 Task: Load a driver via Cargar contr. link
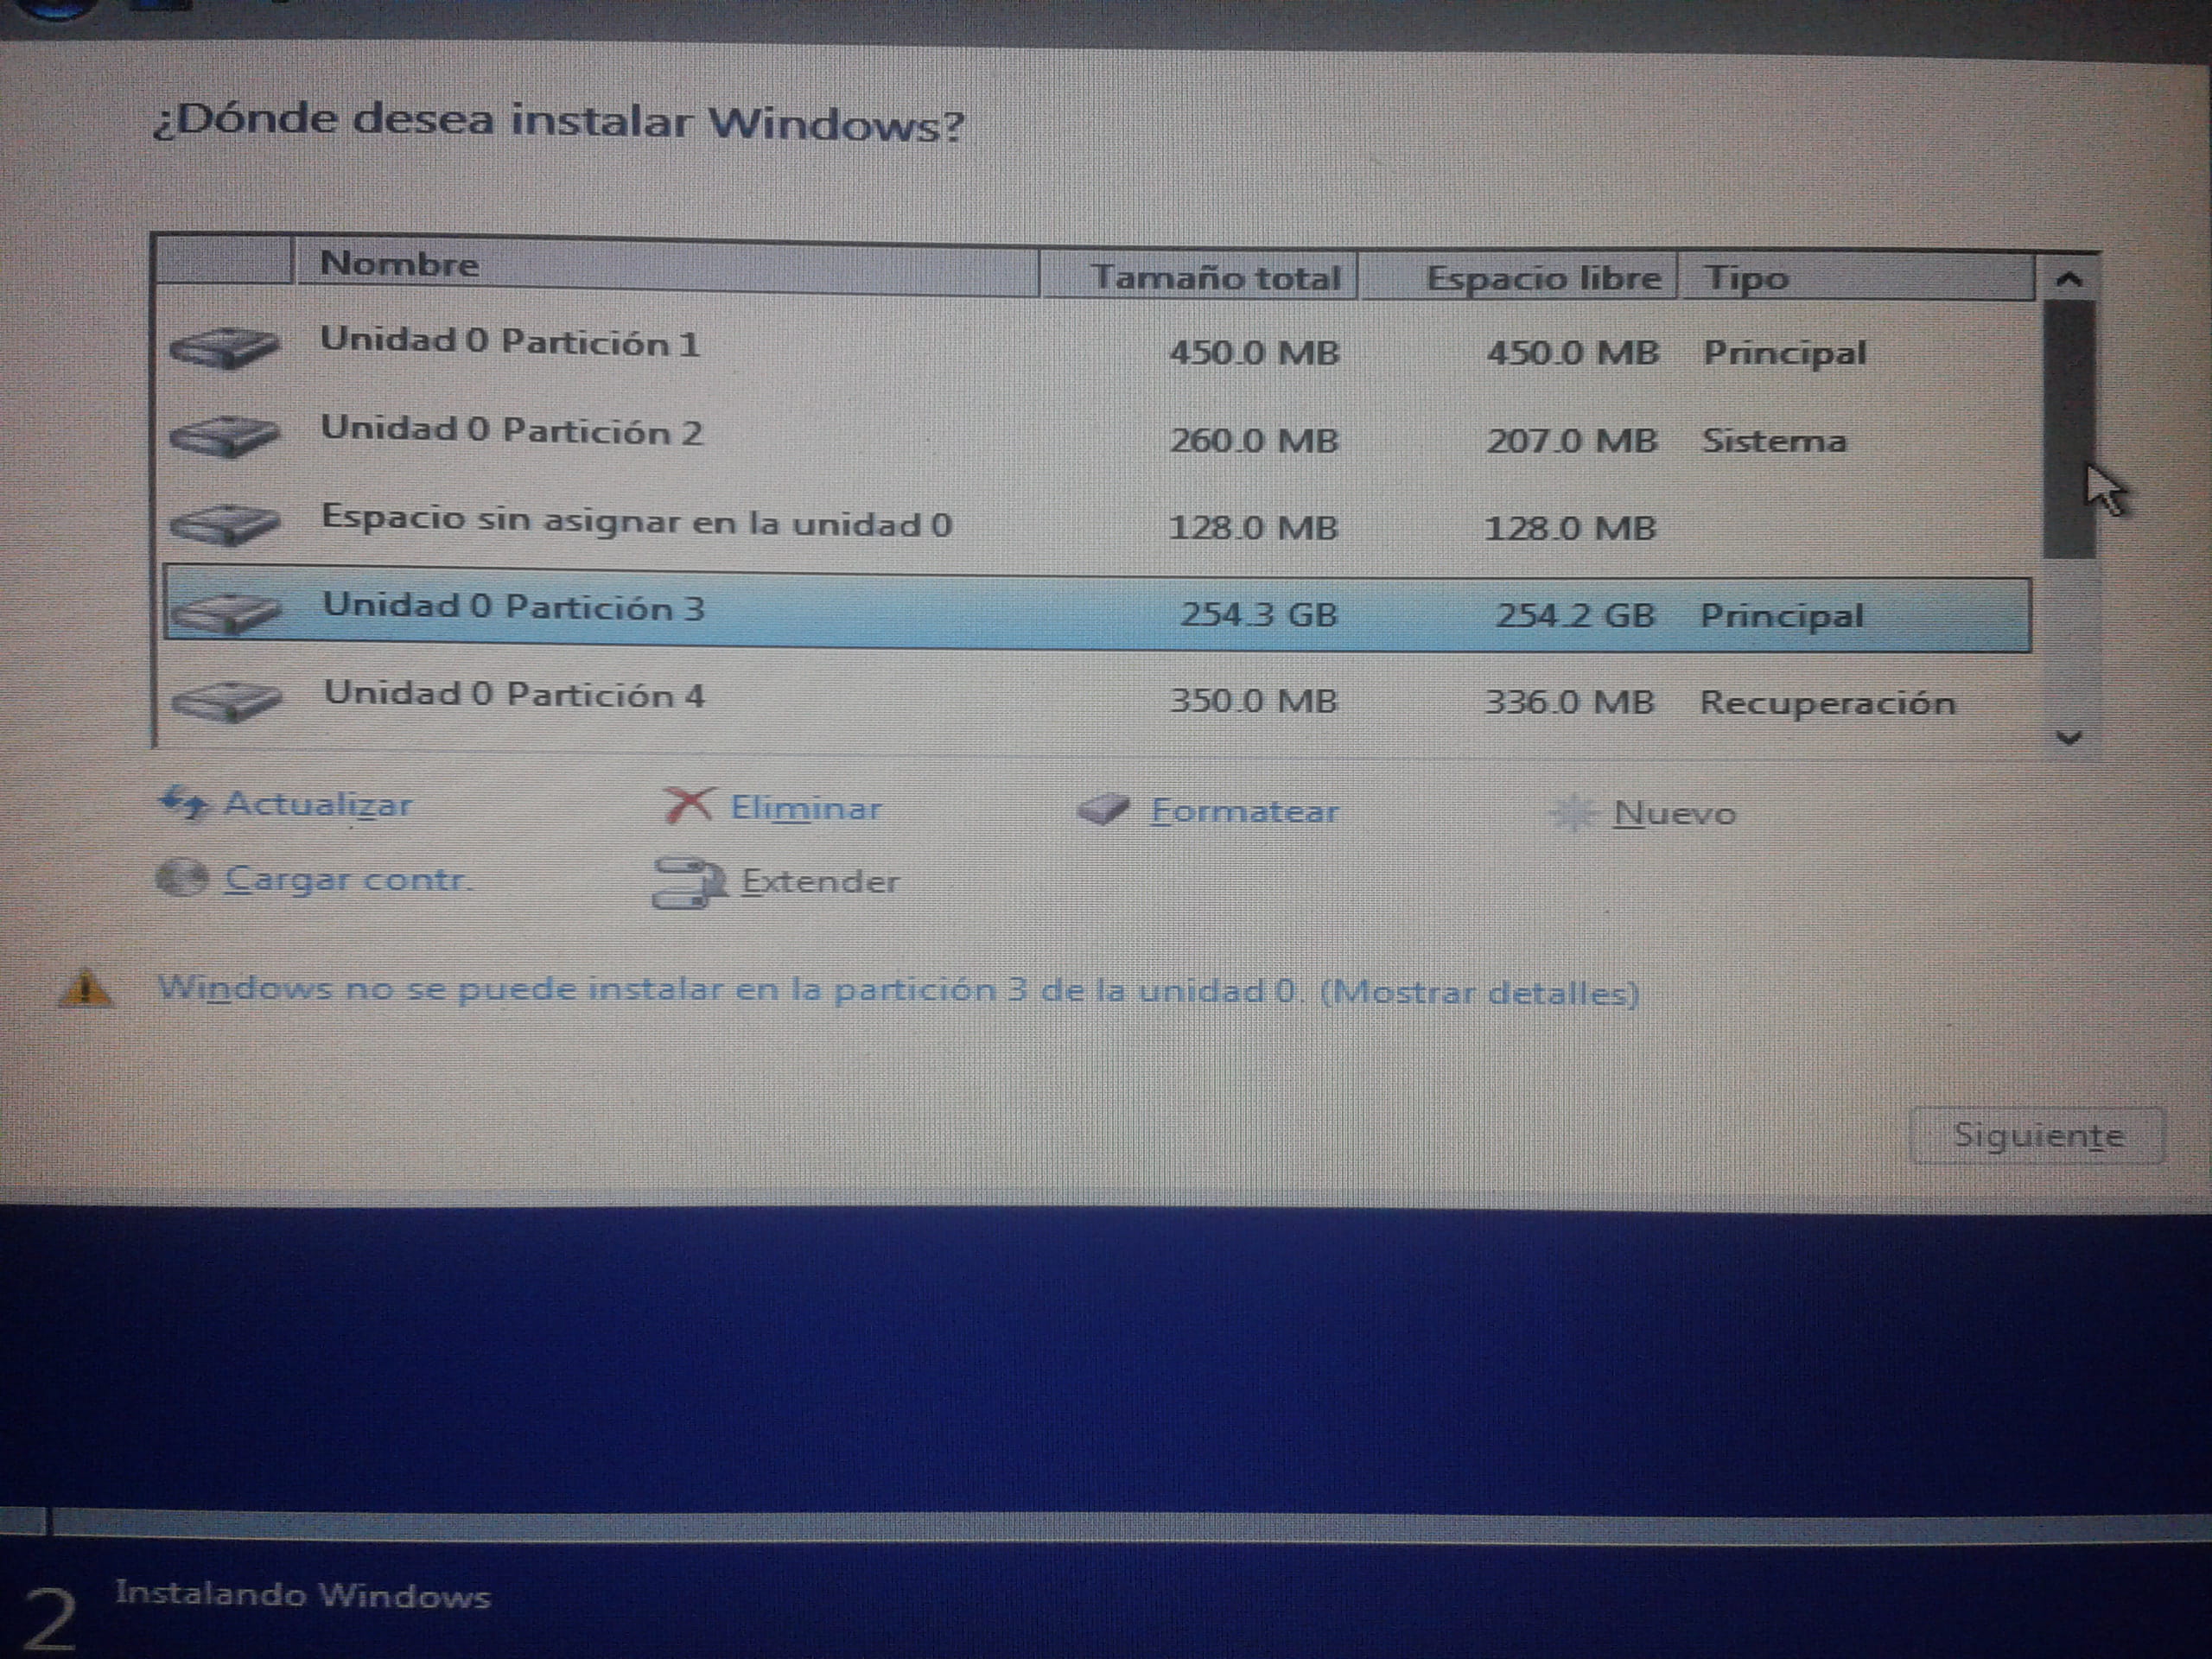(347, 879)
